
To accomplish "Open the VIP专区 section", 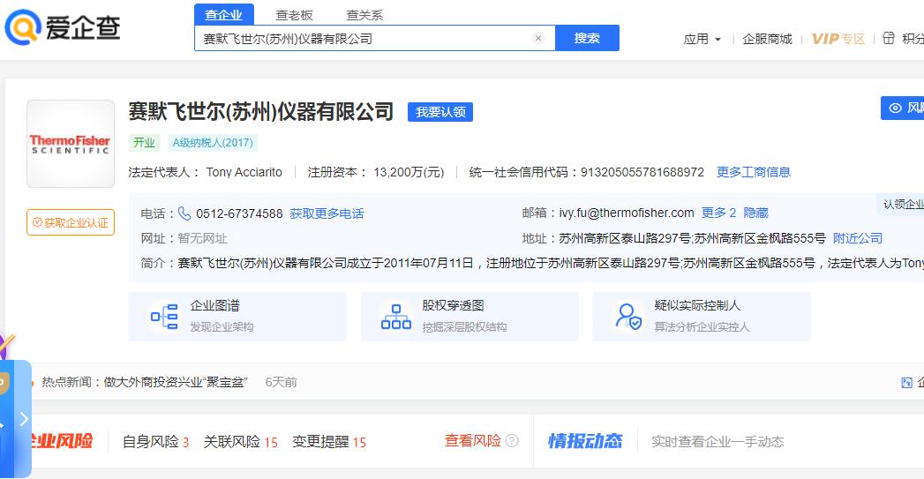I will pyautogui.click(x=838, y=39).
